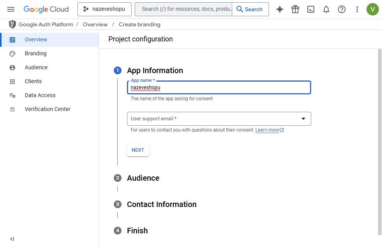Collapse the left sidebar panel
Viewport: 382px width, 248px height.
[x=12, y=239]
